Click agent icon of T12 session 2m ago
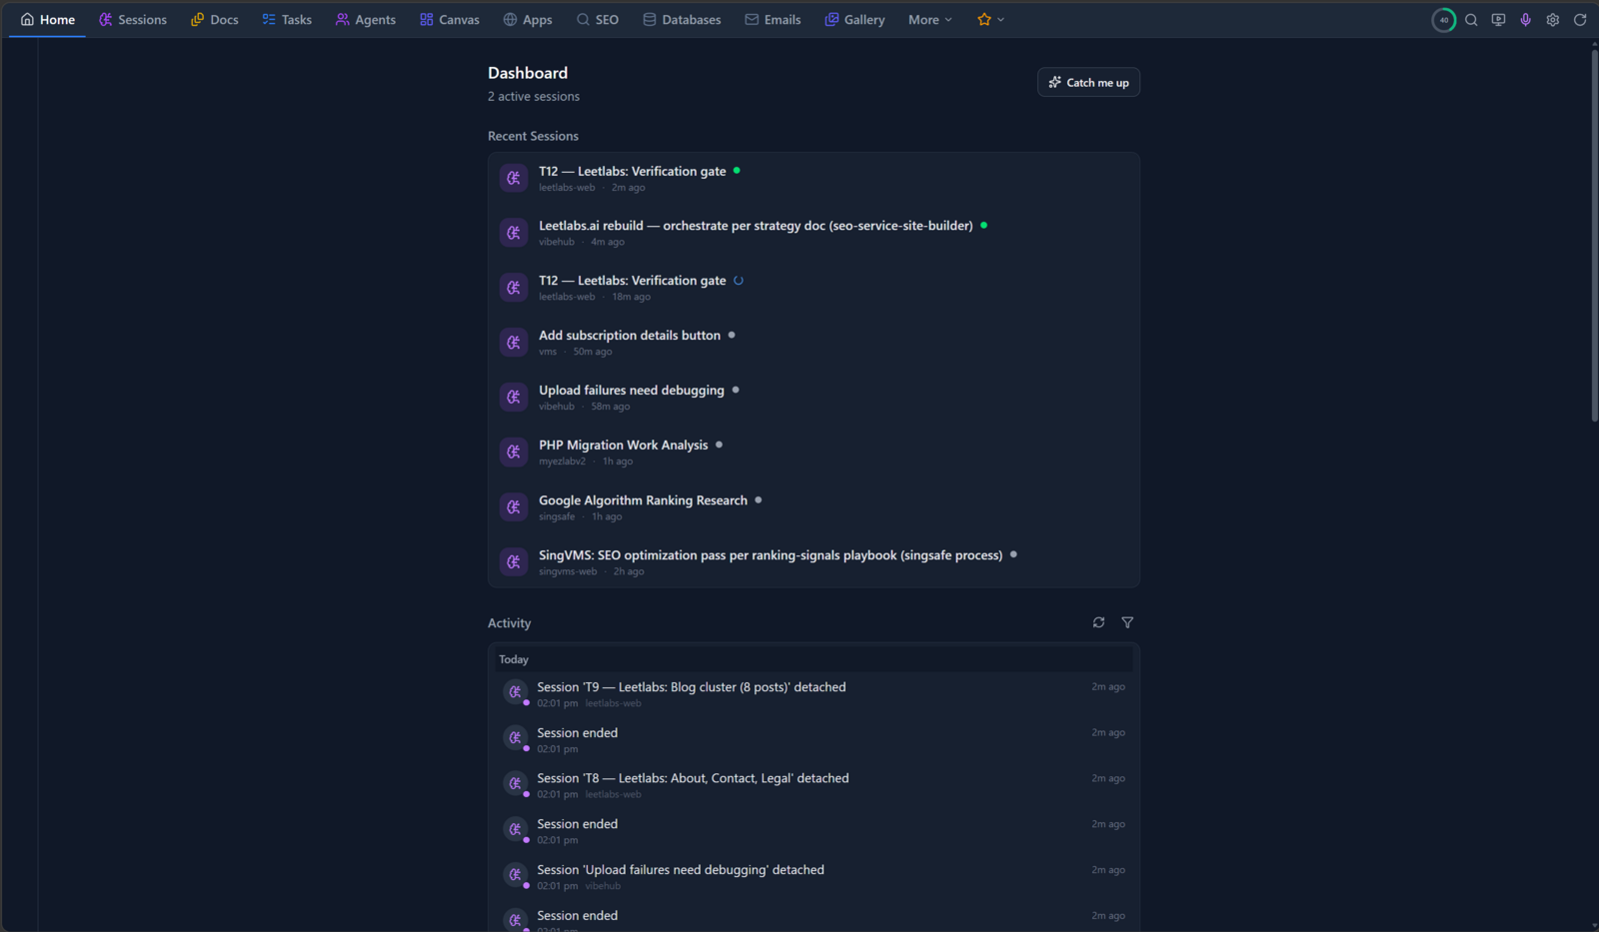1599x932 pixels. pyautogui.click(x=514, y=178)
